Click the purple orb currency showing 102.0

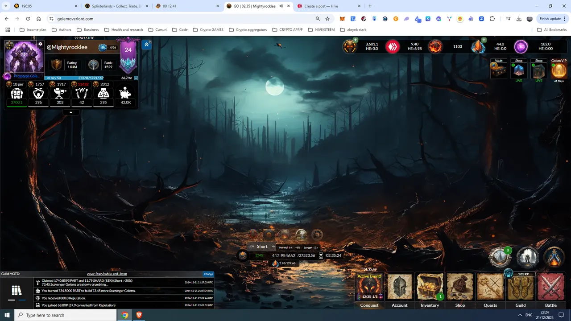(521, 46)
